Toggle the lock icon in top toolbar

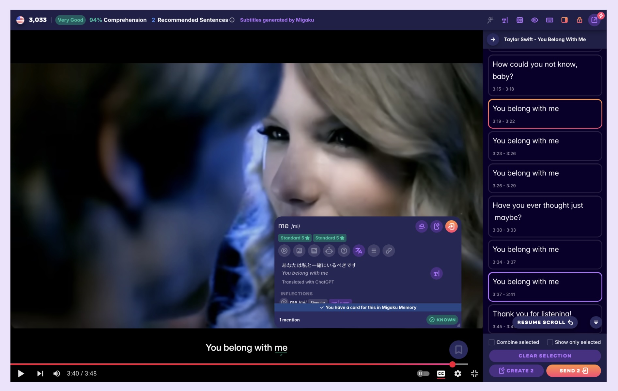coord(579,20)
